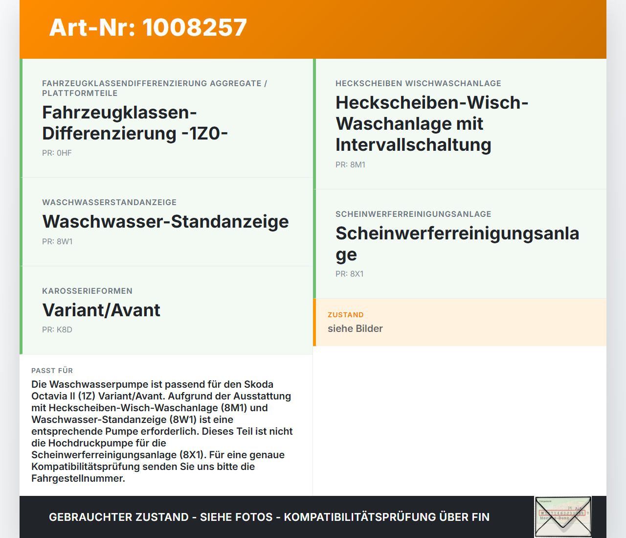Click the orange title banner at the top
The height and width of the screenshot is (538, 626).
313,29
